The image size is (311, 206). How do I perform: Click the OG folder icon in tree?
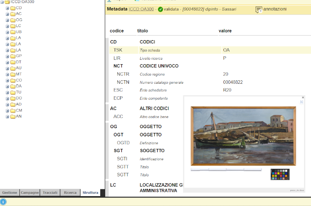(13, 20)
